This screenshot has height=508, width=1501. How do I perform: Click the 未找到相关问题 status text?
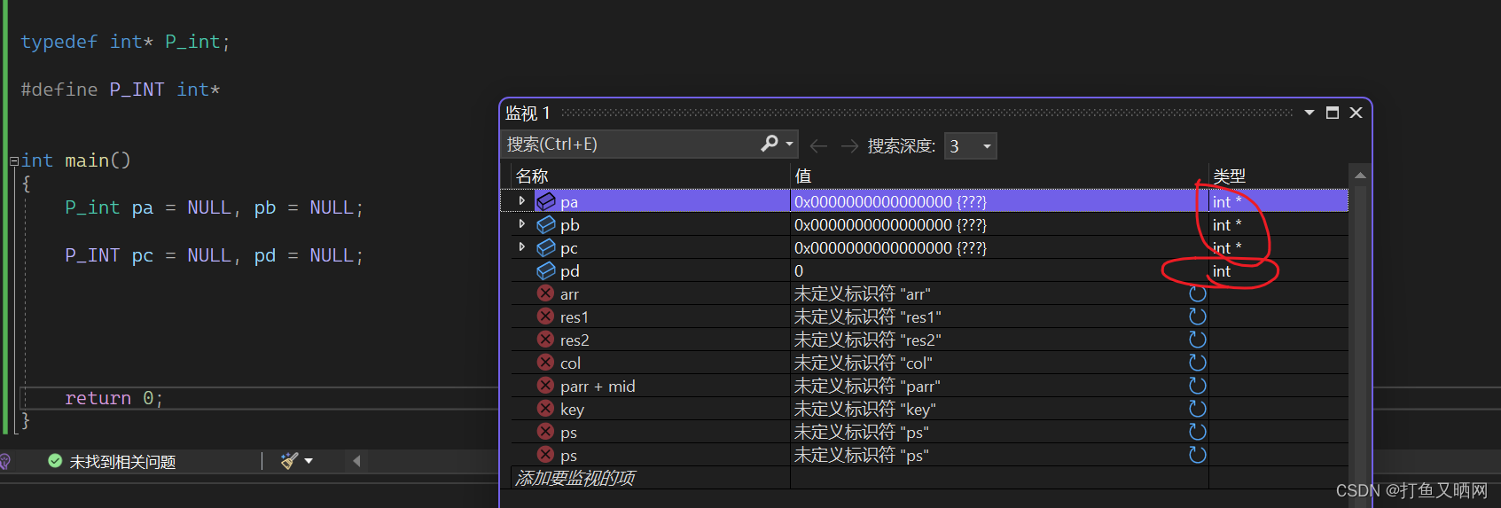123,462
